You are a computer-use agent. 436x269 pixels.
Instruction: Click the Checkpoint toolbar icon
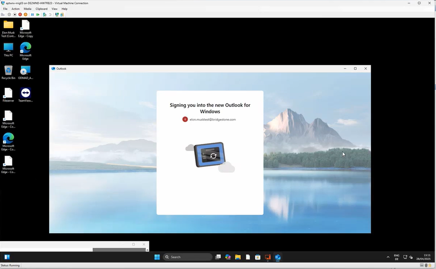45,15
